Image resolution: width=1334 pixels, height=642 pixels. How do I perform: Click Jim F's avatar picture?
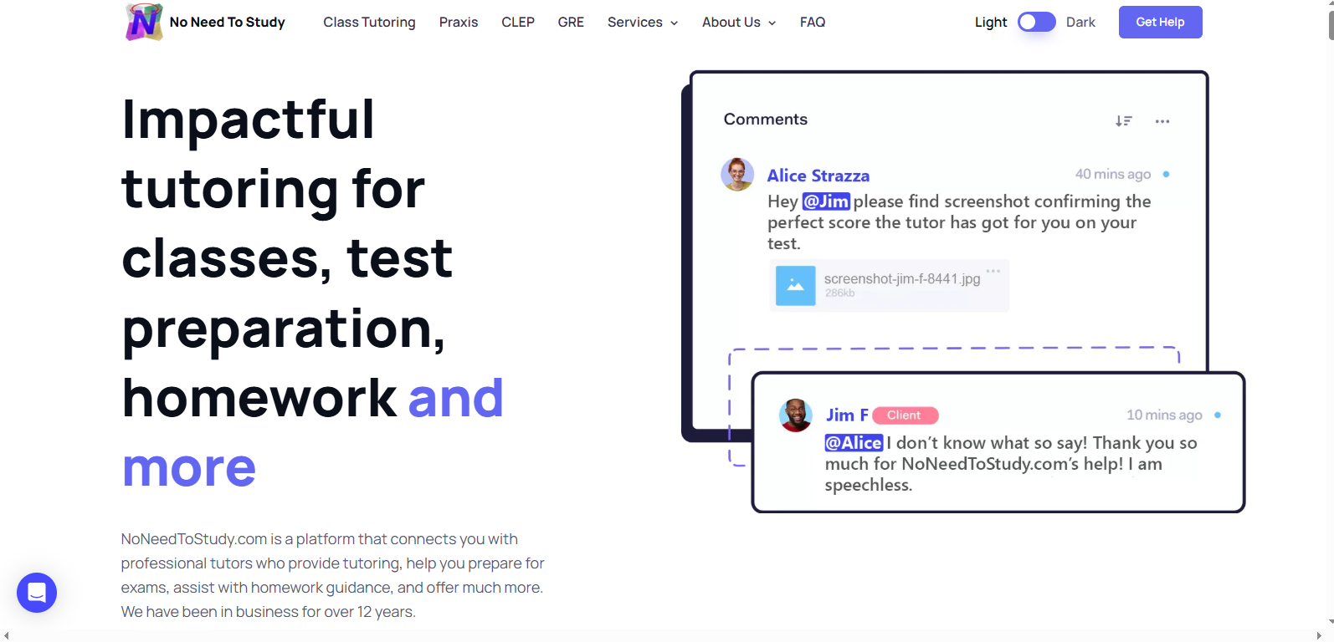795,415
